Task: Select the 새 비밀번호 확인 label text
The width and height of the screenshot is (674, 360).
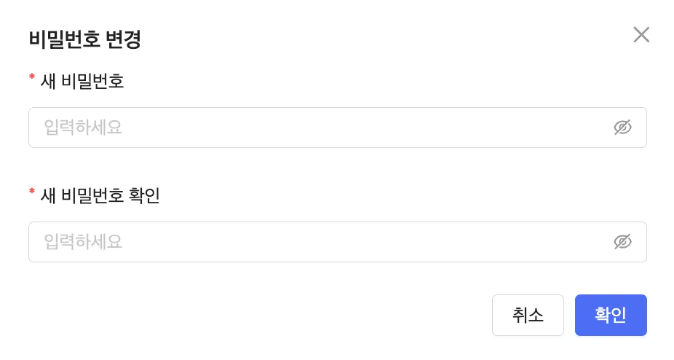Action: click(100, 195)
